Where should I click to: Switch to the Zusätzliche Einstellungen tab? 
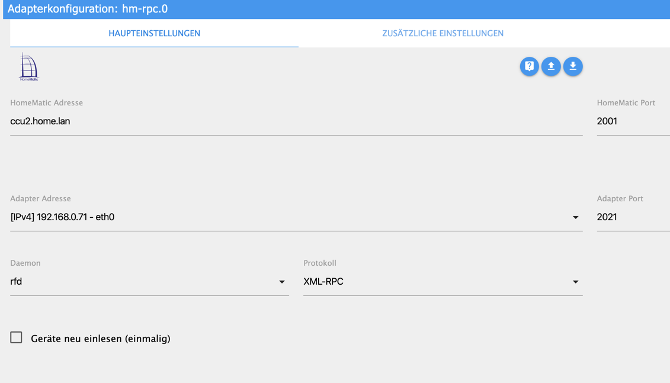pyautogui.click(x=443, y=33)
